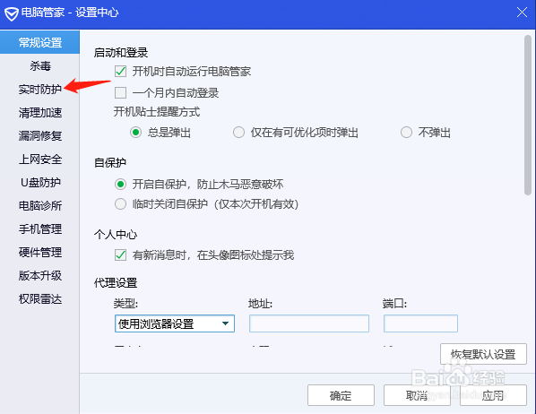Select 硬件管理 in the sidebar

(40, 253)
